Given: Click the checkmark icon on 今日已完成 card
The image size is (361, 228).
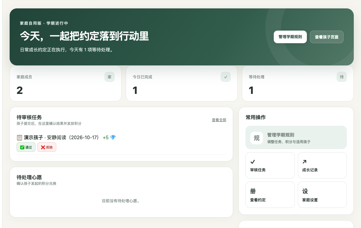Looking at the screenshot, I should pos(226,77).
